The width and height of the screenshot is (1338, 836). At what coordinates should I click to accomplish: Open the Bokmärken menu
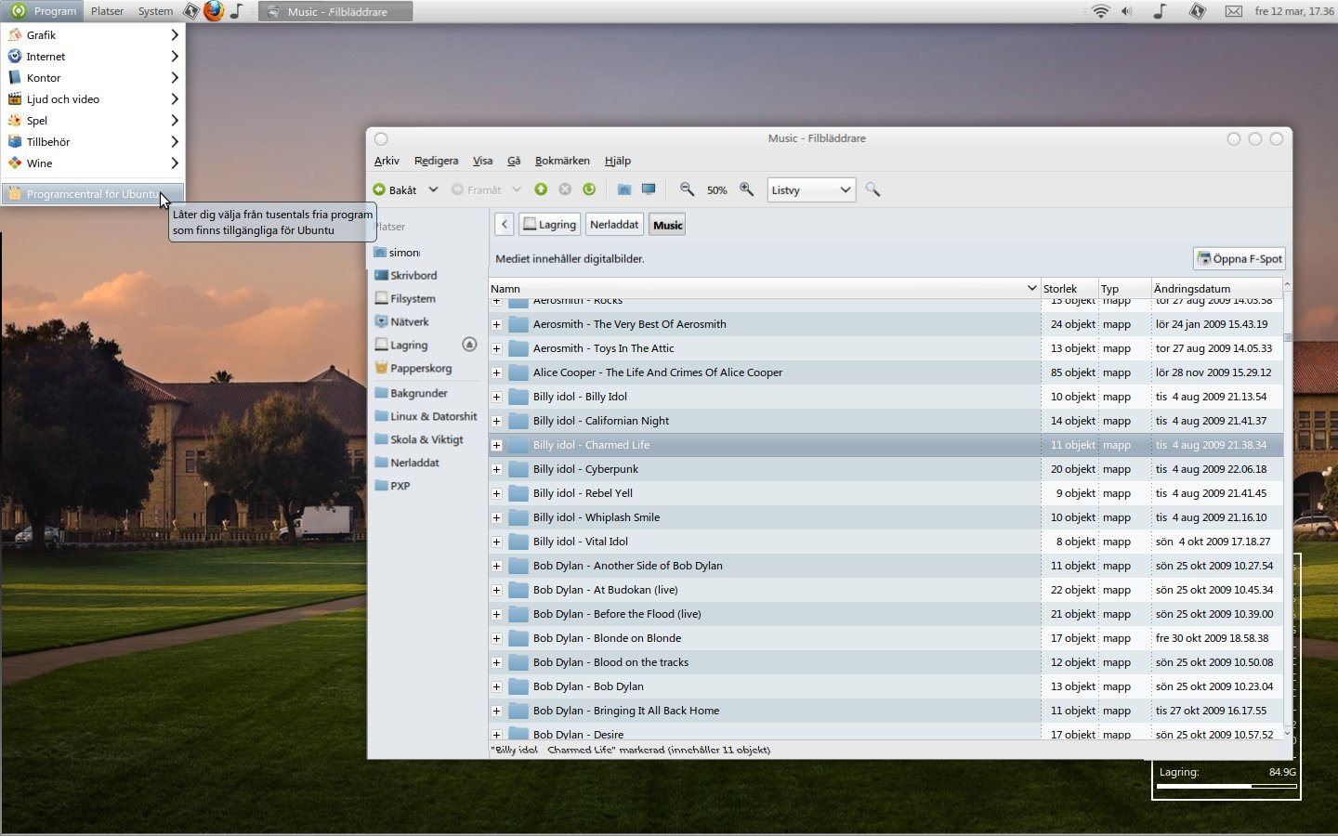[562, 161]
